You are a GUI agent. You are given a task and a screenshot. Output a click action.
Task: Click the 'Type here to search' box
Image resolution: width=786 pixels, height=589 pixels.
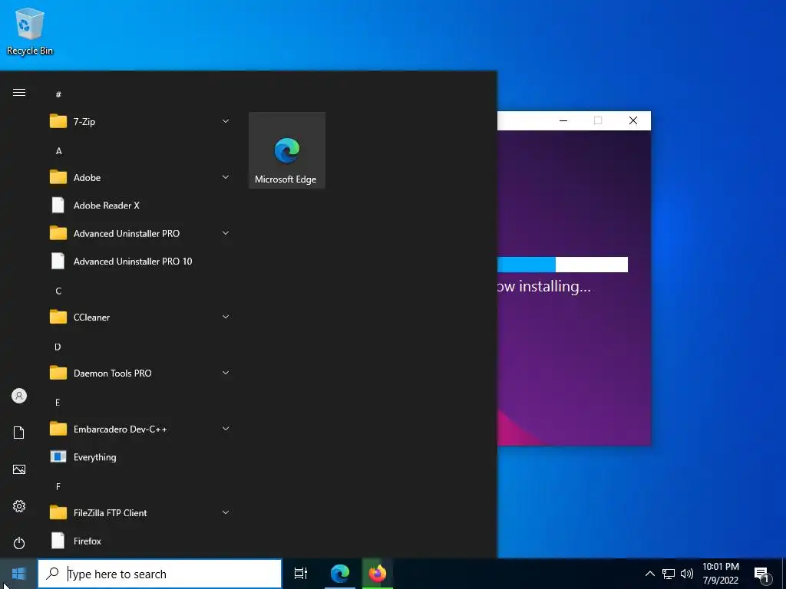pos(160,574)
